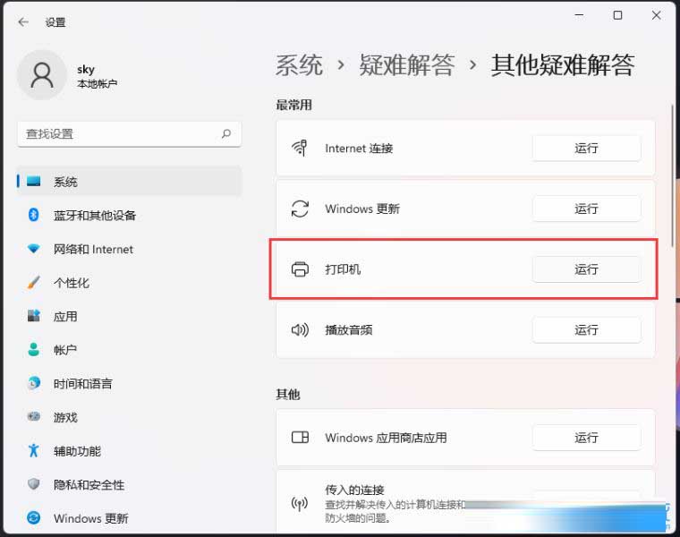
Task: Open 隐私和安全性 settings page
Action: 89,485
